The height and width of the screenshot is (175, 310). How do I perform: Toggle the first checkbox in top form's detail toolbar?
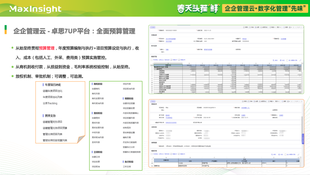tap(152, 60)
